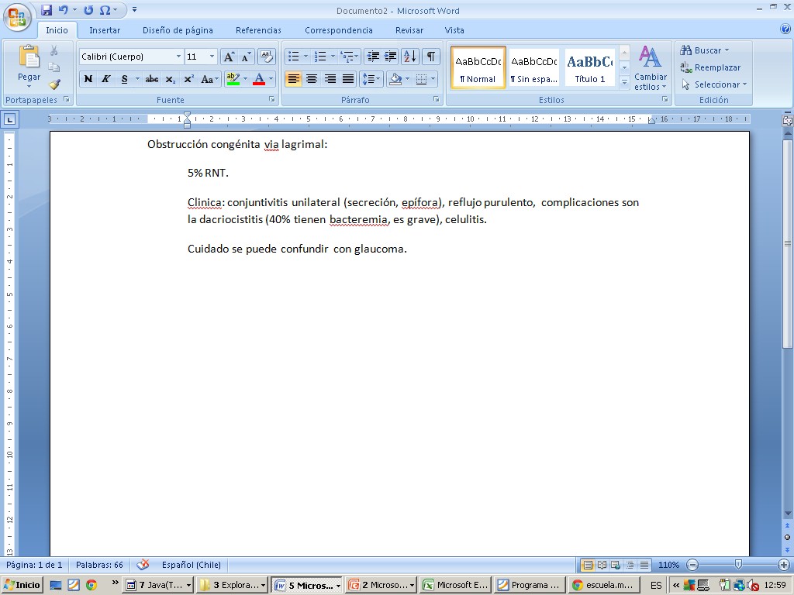794x595 pixels.
Task: Toggle italic formatting with K button
Action: click(106, 79)
